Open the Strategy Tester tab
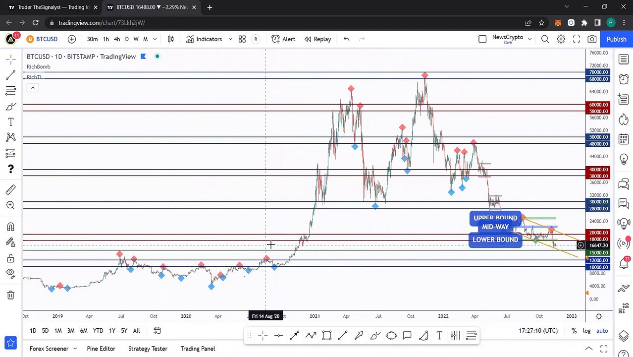The image size is (633, 357). 148,349
